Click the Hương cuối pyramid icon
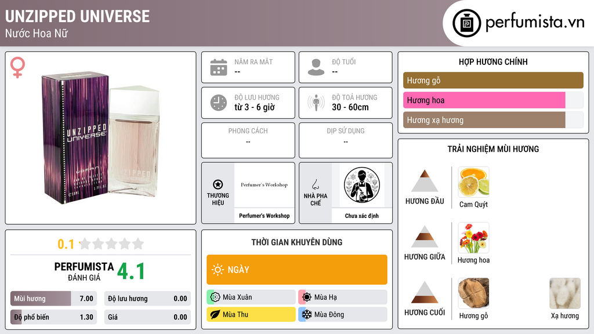The width and height of the screenshot is (594, 334). 425,292
